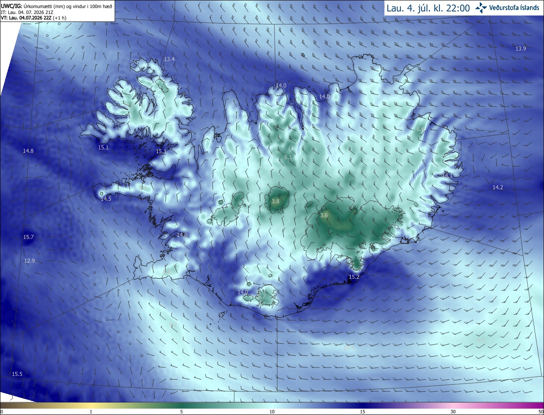The height and width of the screenshot is (415, 544).
Task: Select the 14.2 value east of Iceland
Action: (x=498, y=187)
